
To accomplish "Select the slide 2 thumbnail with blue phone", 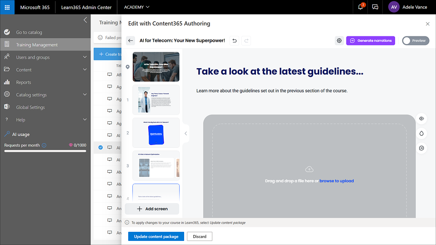I will pos(156,133).
